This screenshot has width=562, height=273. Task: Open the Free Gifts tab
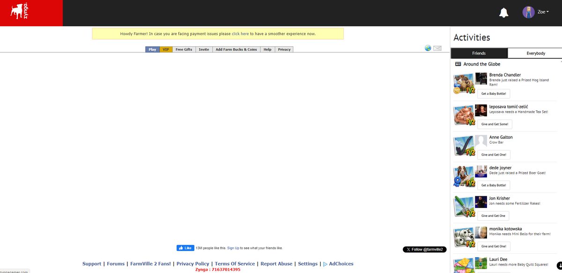coord(184,49)
